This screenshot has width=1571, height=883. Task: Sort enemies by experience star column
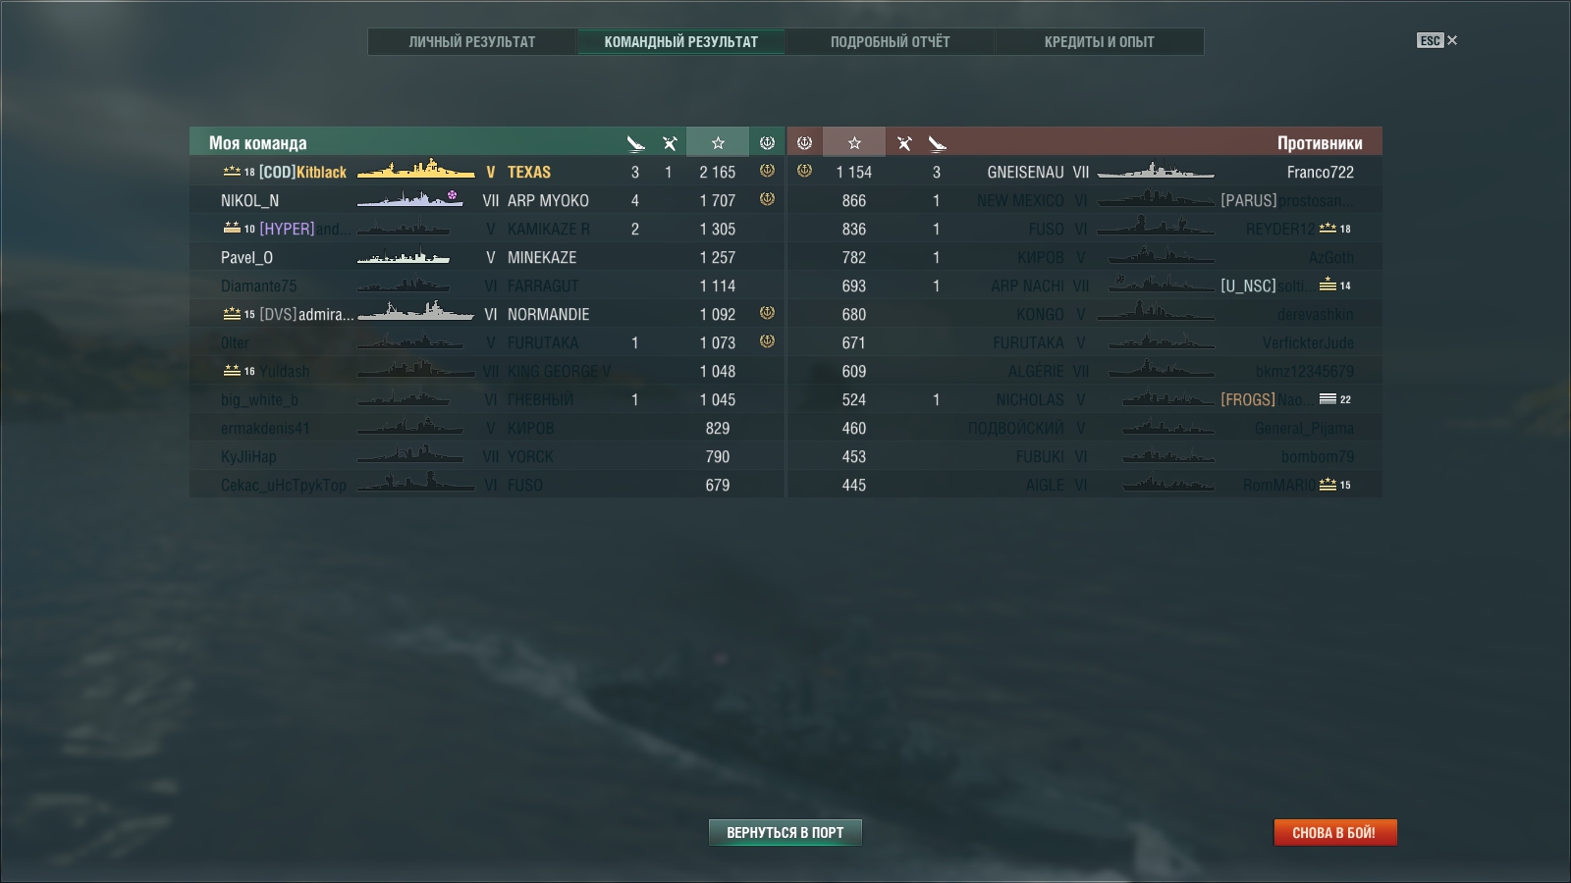pyautogui.click(x=854, y=142)
